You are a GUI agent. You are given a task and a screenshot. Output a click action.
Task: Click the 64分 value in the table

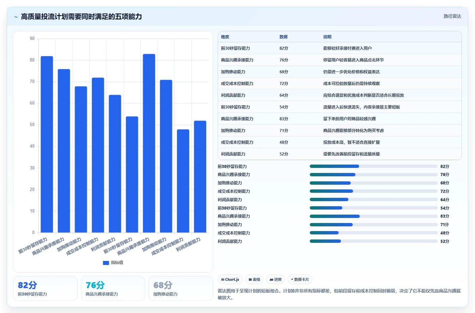tap(284, 95)
